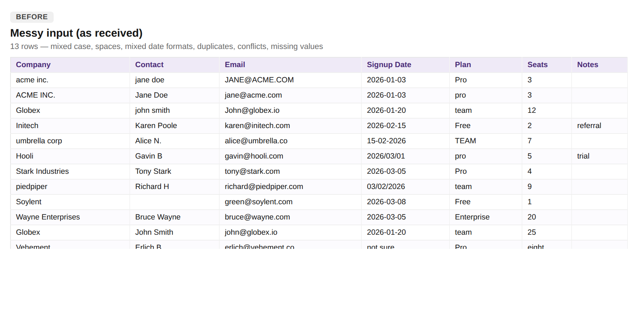The image size is (638, 312).
Task: Select the karen@initech.com email cell
Action: pyautogui.click(x=290, y=126)
